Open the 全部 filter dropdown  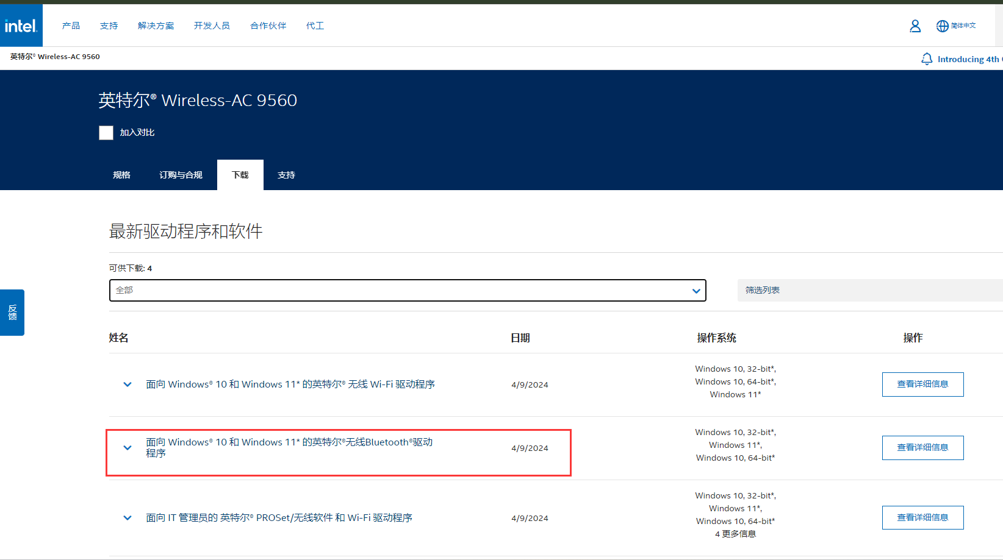(x=408, y=291)
